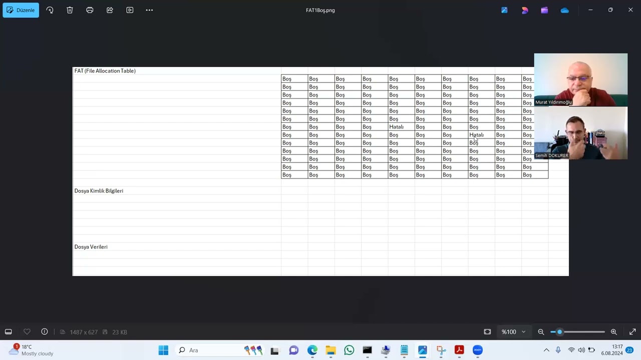The height and width of the screenshot is (360, 641).
Task: Print the image with the printer icon
Action: coord(90,10)
